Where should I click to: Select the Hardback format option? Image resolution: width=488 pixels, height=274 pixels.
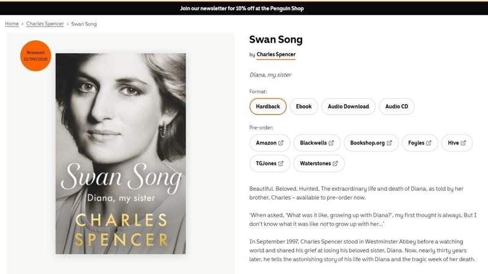268,107
